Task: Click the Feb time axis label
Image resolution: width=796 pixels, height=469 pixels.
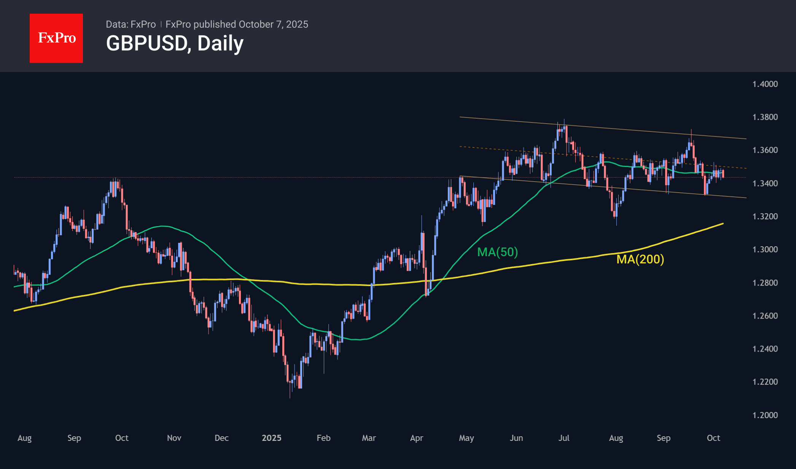Action: tap(323, 438)
